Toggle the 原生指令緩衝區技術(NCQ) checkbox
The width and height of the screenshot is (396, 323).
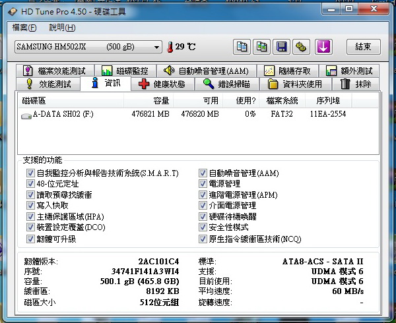(203, 239)
